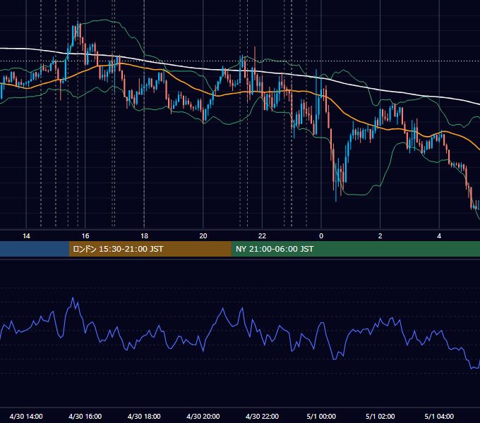Click hour label 20 on chart axis
The height and width of the screenshot is (423, 480).
203,236
